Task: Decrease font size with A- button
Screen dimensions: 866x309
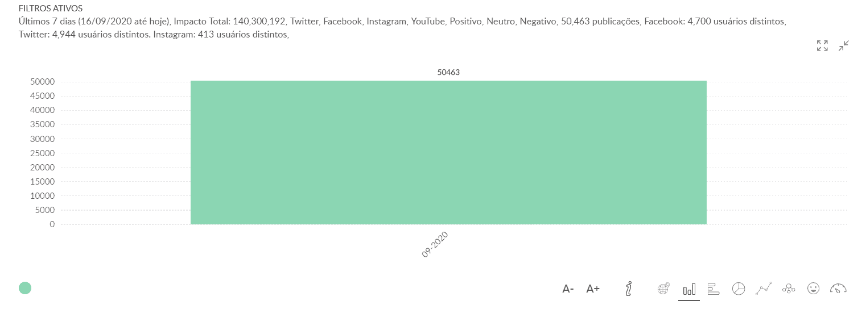Action: [x=568, y=289]
